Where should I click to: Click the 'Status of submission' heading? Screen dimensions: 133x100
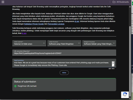(25, 82)
